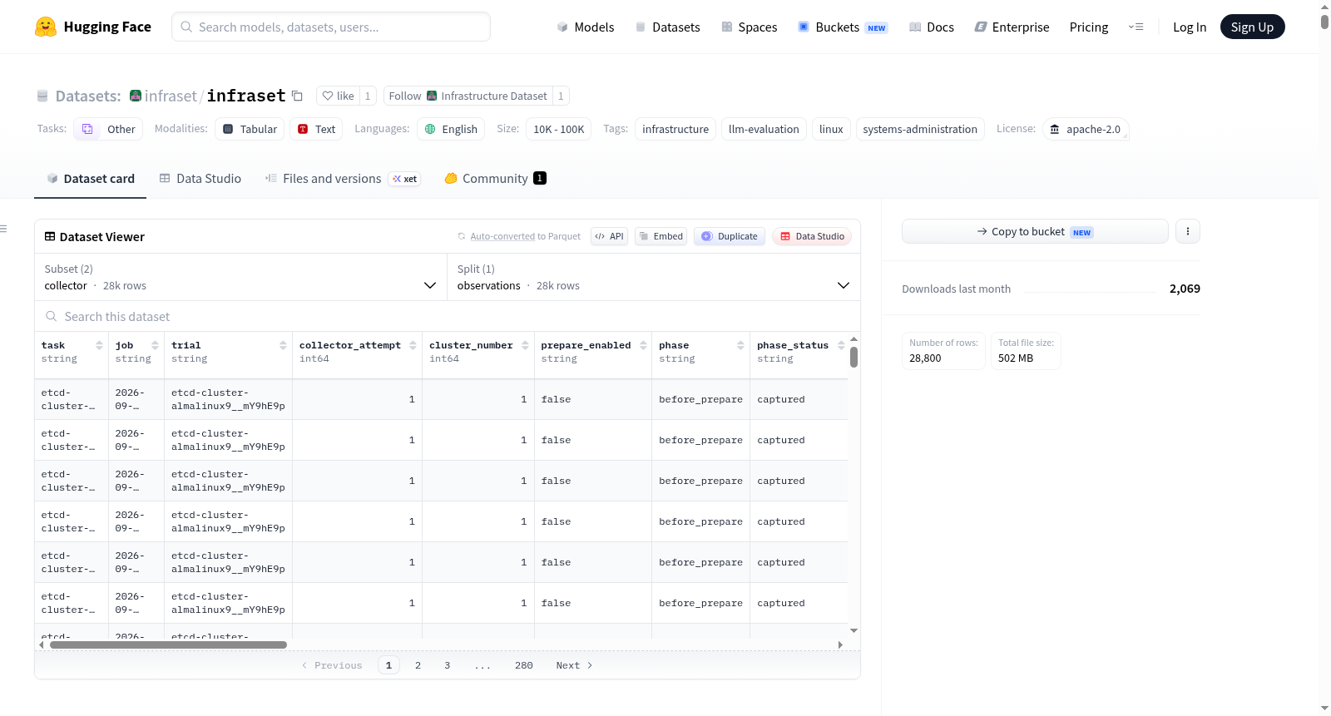
Task: Click Next page in pagination
Action: [574, 665]
